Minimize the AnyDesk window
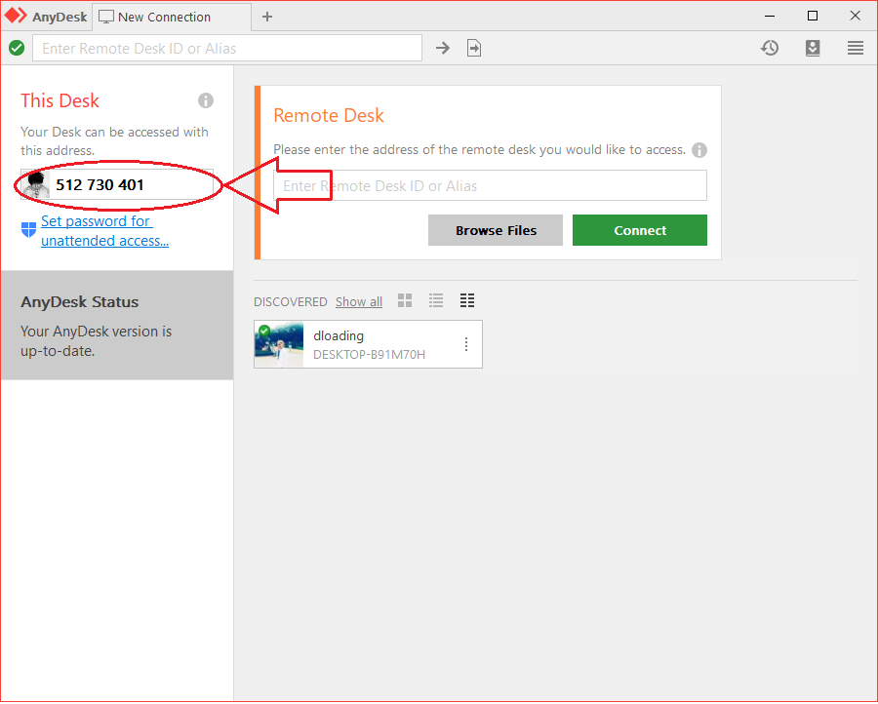Viewport: 878px width, 704px height. coord(770,17)
